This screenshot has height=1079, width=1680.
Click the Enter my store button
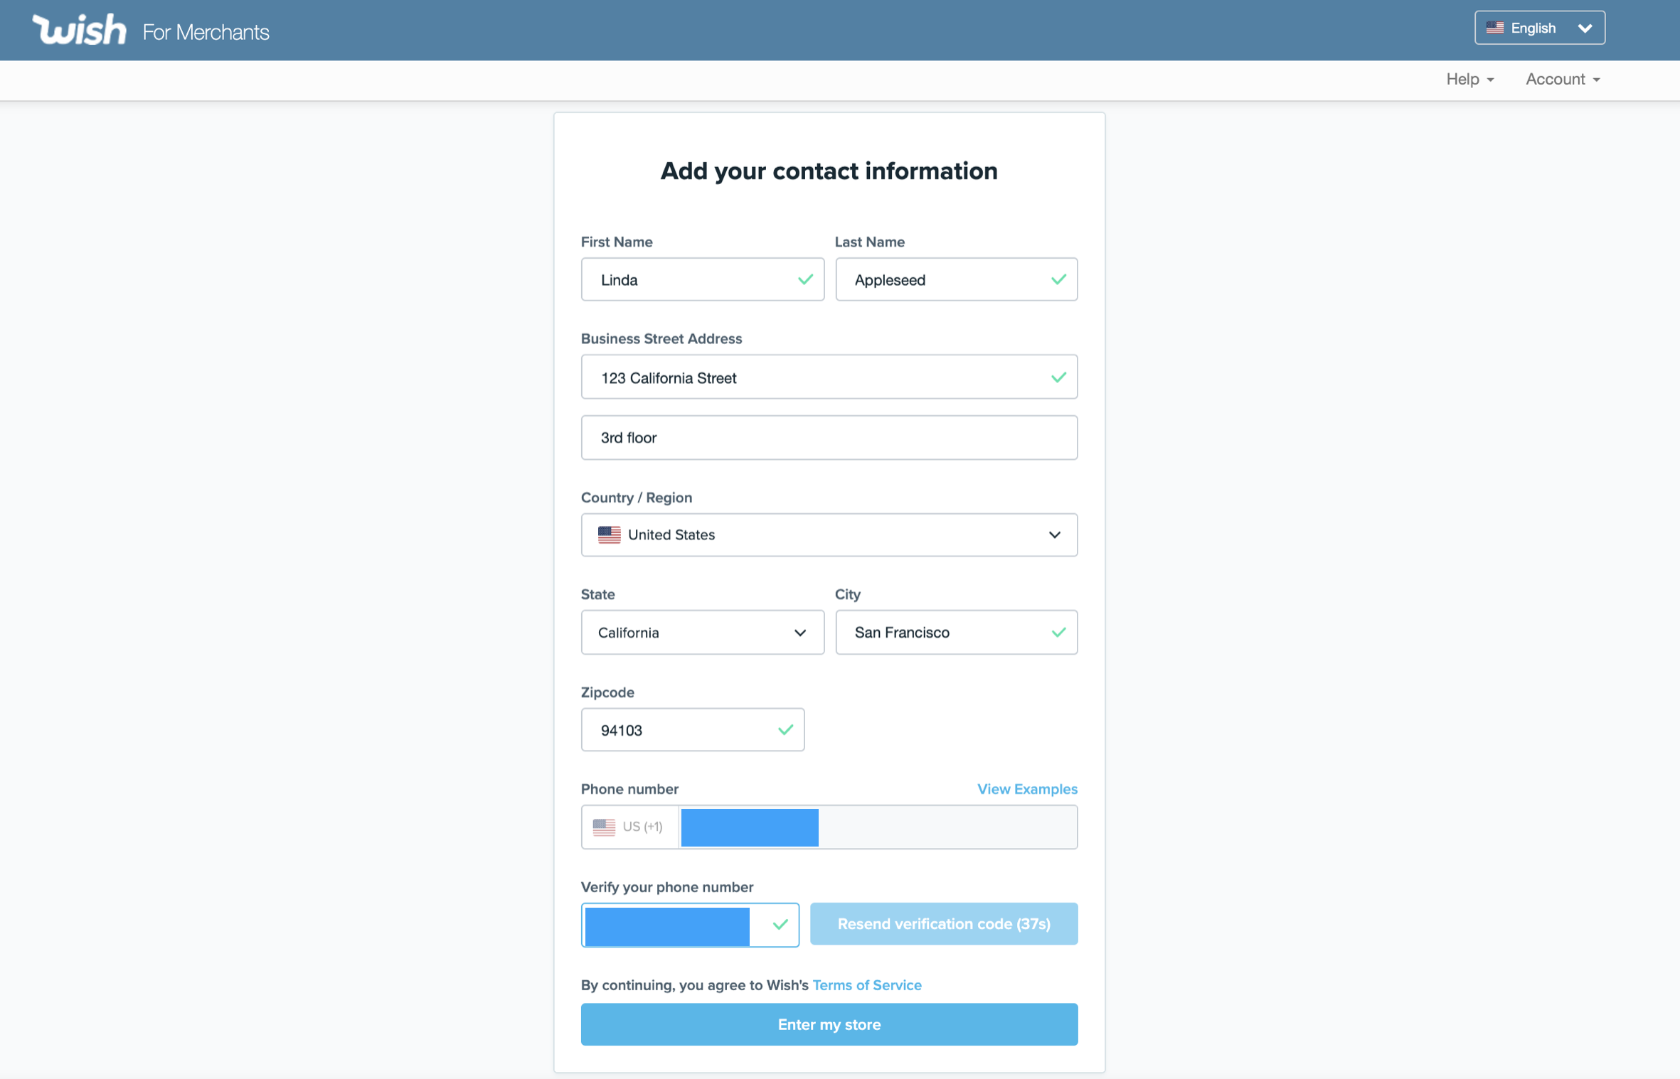click(x=829, y=1024)
